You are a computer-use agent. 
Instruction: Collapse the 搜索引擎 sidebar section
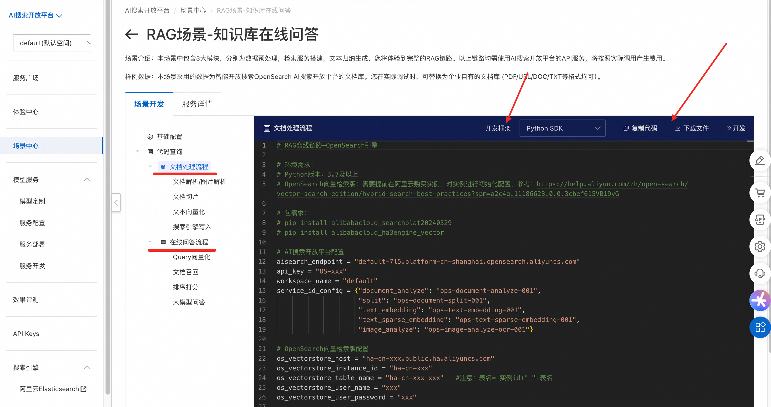pos(87,367)
